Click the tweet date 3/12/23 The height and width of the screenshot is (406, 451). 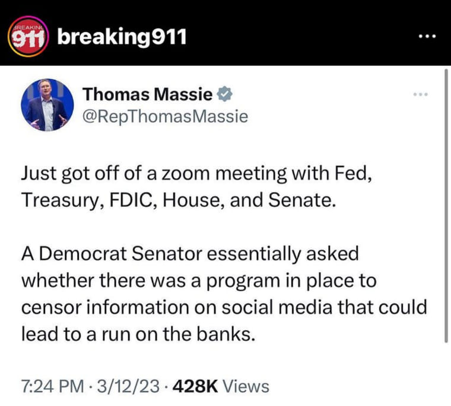128,386
